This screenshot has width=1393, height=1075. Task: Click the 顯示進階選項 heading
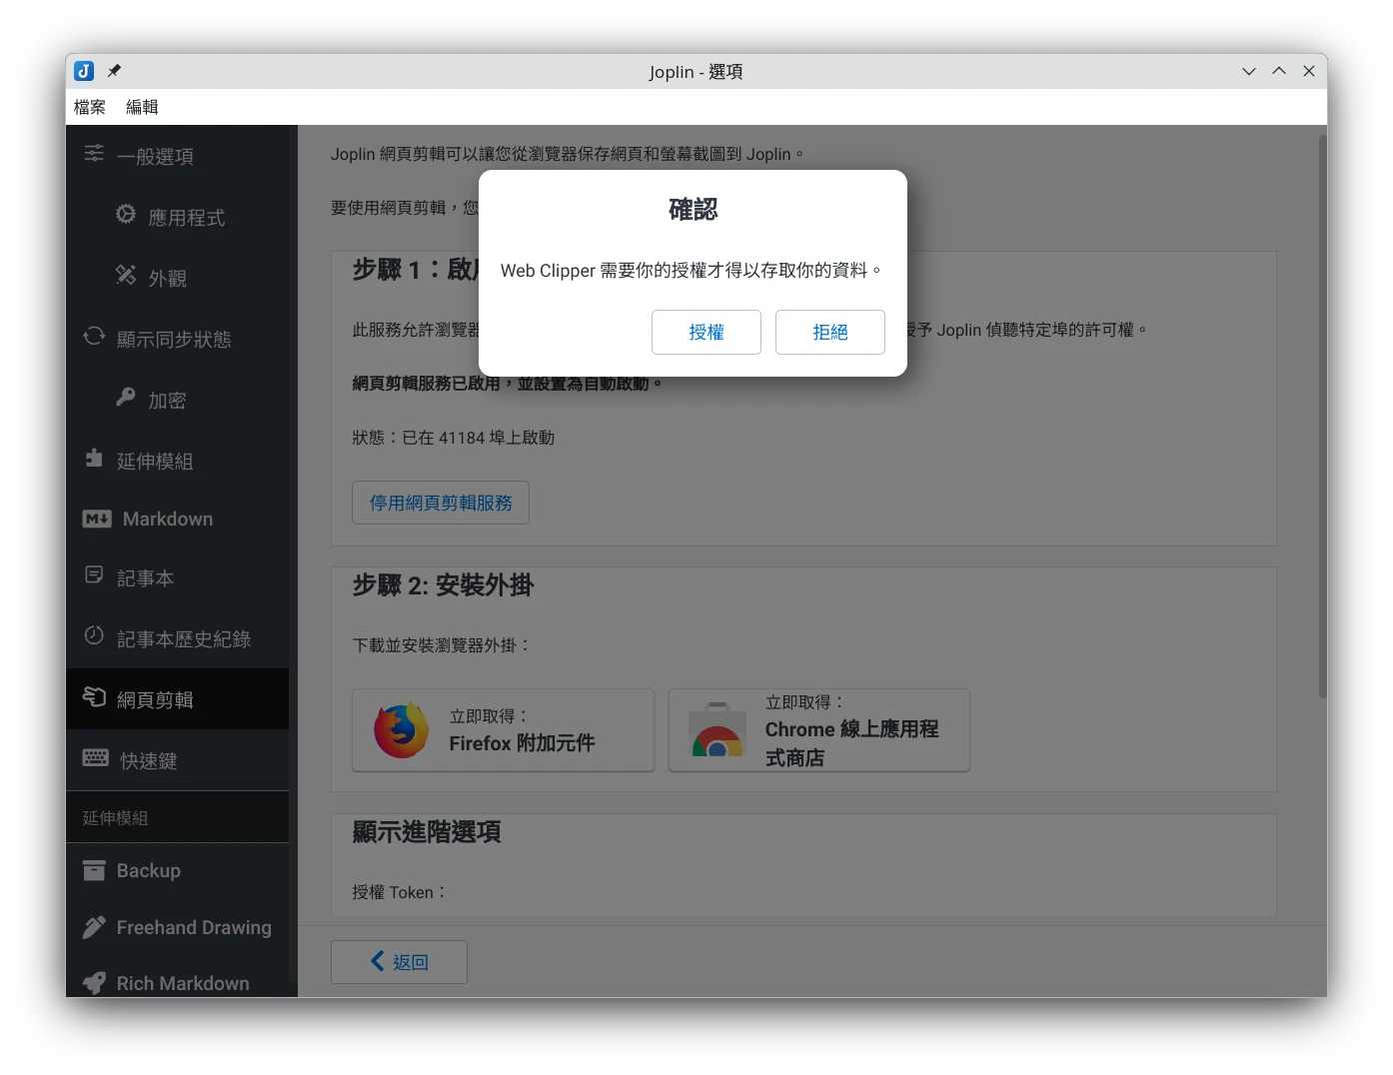(x=427, y=831)
